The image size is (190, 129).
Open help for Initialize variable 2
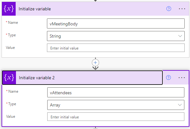pyautogui.click(x=168, y=78)
